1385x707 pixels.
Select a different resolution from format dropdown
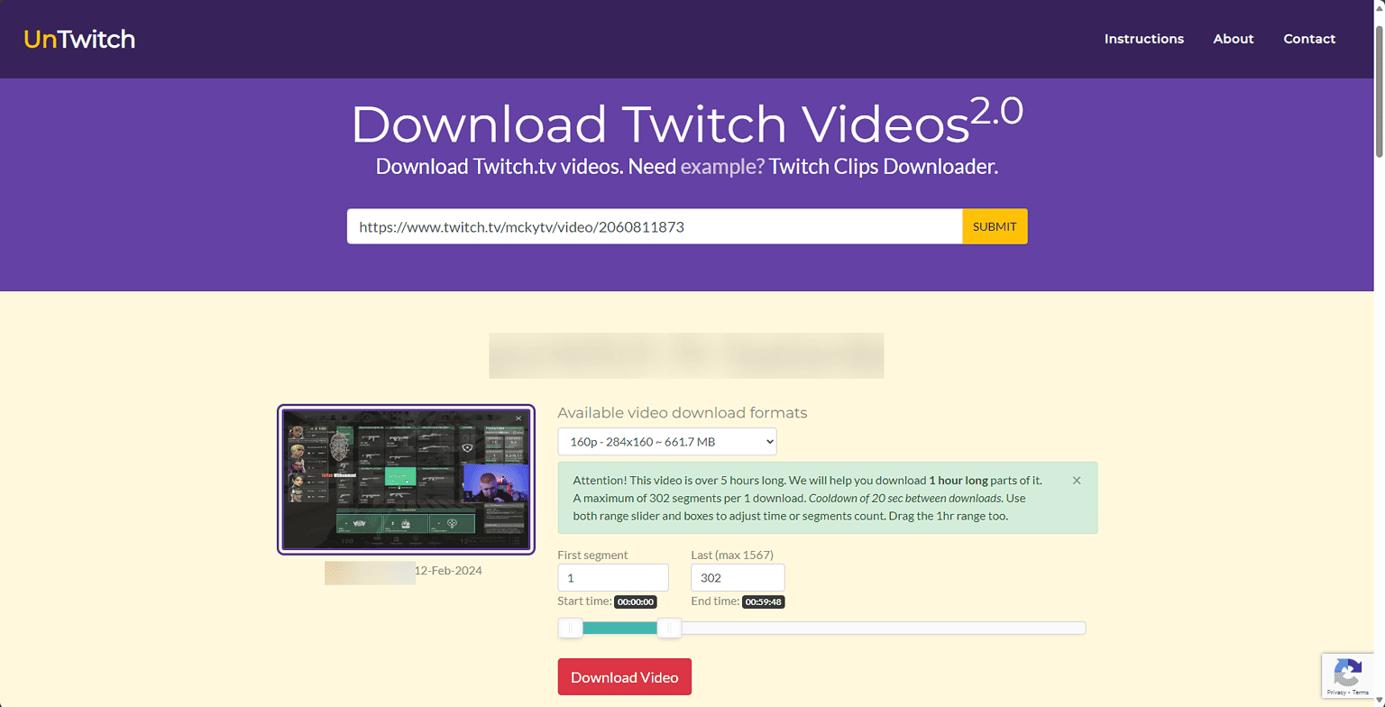pyautogui.click(x=666, y=441)
